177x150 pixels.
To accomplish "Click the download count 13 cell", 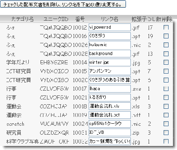I will coord(150,54).
